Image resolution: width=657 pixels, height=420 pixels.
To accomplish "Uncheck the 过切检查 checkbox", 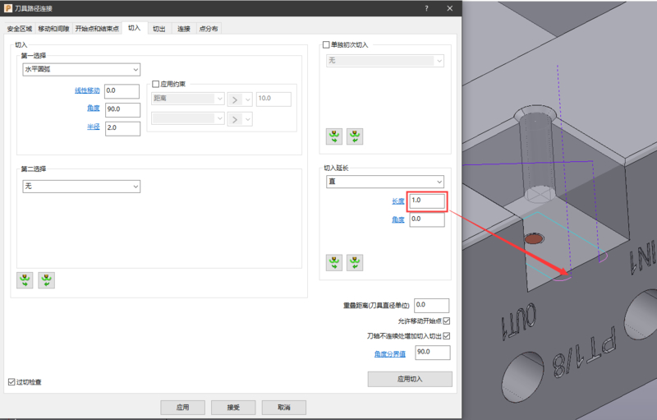I will click(x=11, y=382).
